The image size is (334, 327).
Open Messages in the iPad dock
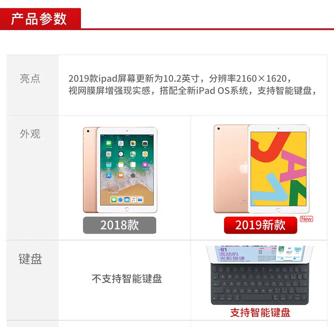tap(114, 200)
